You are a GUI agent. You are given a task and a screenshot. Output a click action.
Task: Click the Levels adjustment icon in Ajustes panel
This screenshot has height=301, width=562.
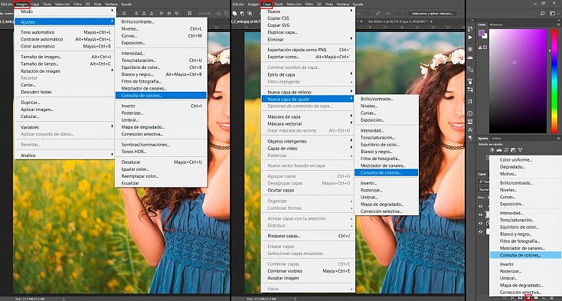pyautogui.click(x=499, y=150)
